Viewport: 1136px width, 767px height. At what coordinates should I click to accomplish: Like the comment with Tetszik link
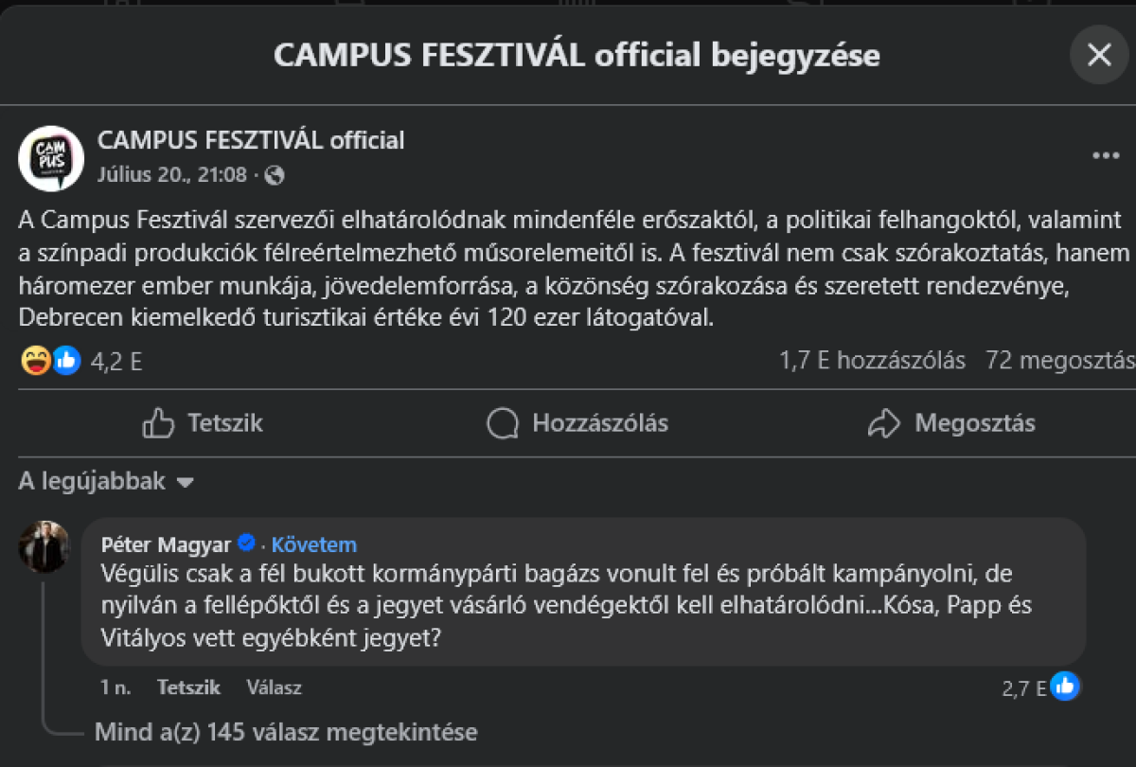pos(188,687)
